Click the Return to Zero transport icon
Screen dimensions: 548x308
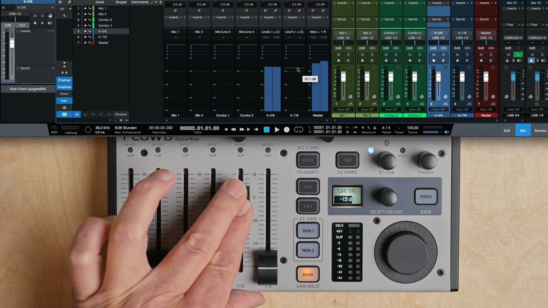coord(256,129)
